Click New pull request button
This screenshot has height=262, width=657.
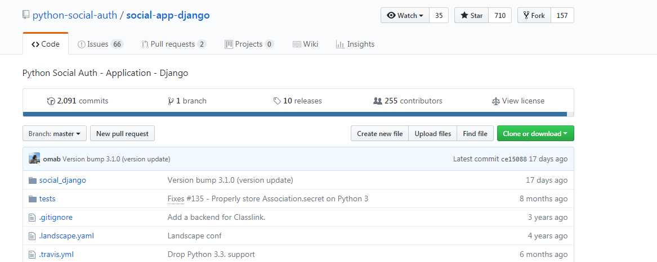point(122,133)
